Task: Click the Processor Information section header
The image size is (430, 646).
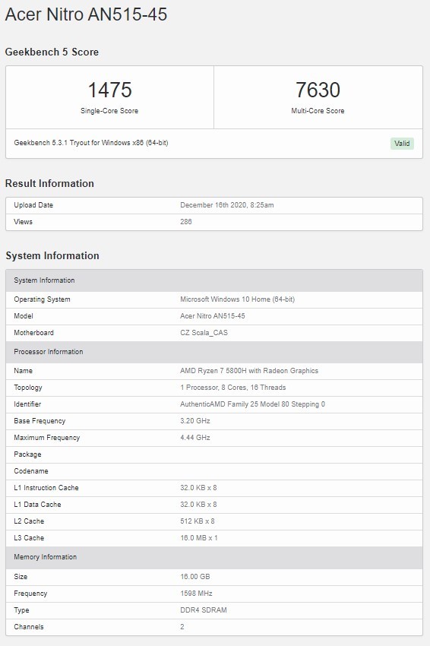Action: 214,352
